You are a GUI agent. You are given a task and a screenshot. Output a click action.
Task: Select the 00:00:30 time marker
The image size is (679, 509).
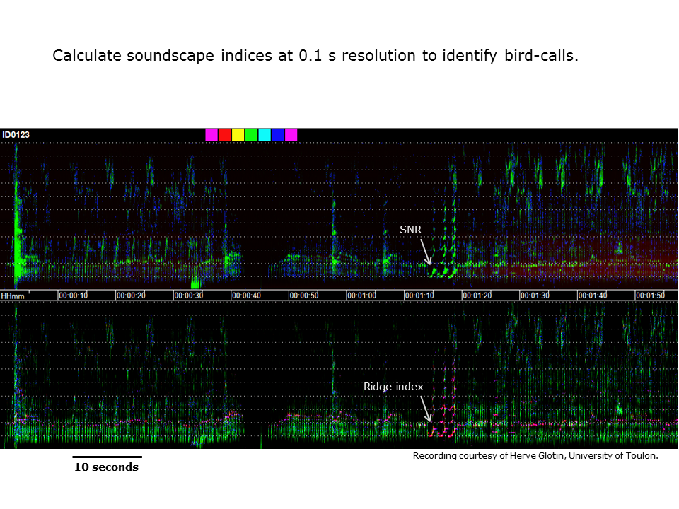(188, 296)
